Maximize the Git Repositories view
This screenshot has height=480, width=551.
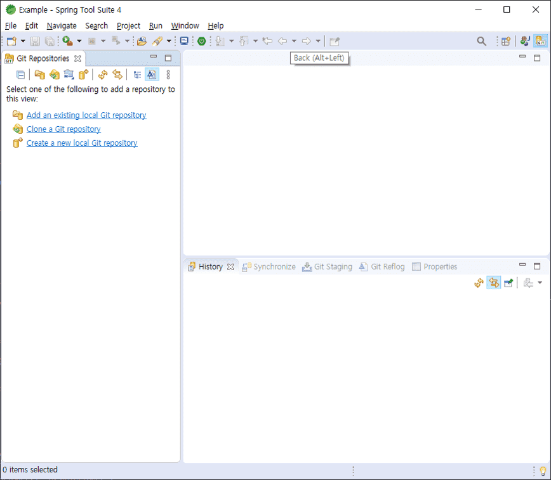point(168,58)
